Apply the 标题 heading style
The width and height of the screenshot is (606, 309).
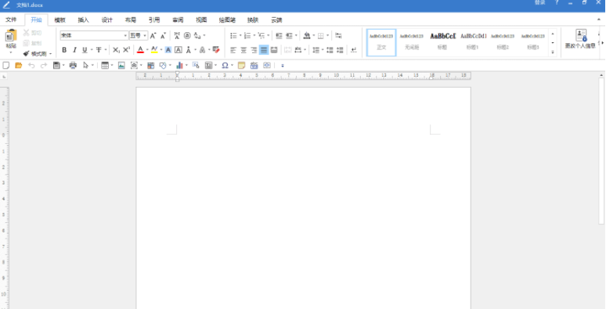coord(442,42)
